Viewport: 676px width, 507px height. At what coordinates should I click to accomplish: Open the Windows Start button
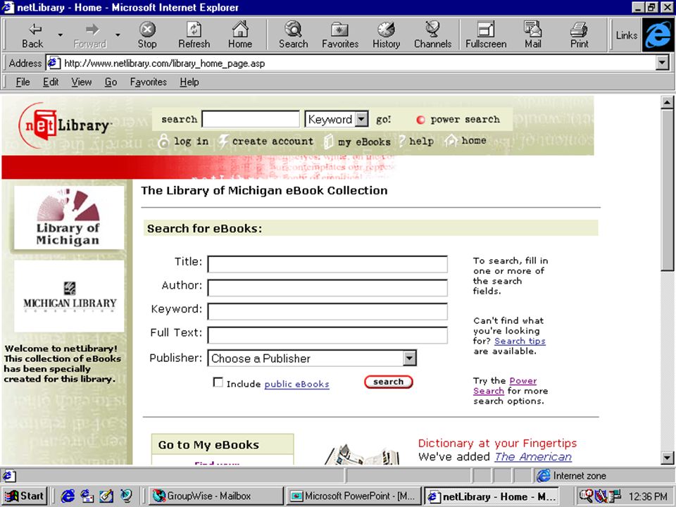pos(24,496)
